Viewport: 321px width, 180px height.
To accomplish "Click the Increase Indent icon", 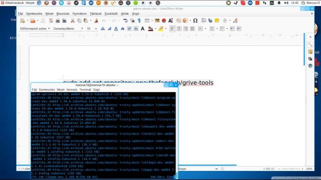I will tap(232, 29).
